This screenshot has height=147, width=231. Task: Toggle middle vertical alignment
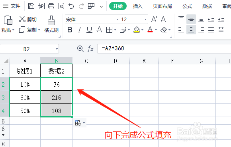click(191, 19)
